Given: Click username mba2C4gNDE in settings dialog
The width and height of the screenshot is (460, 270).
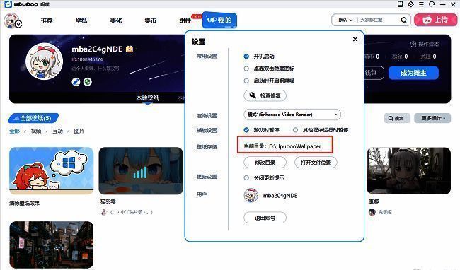Looking at the screenshot, I should pos(280,196).
